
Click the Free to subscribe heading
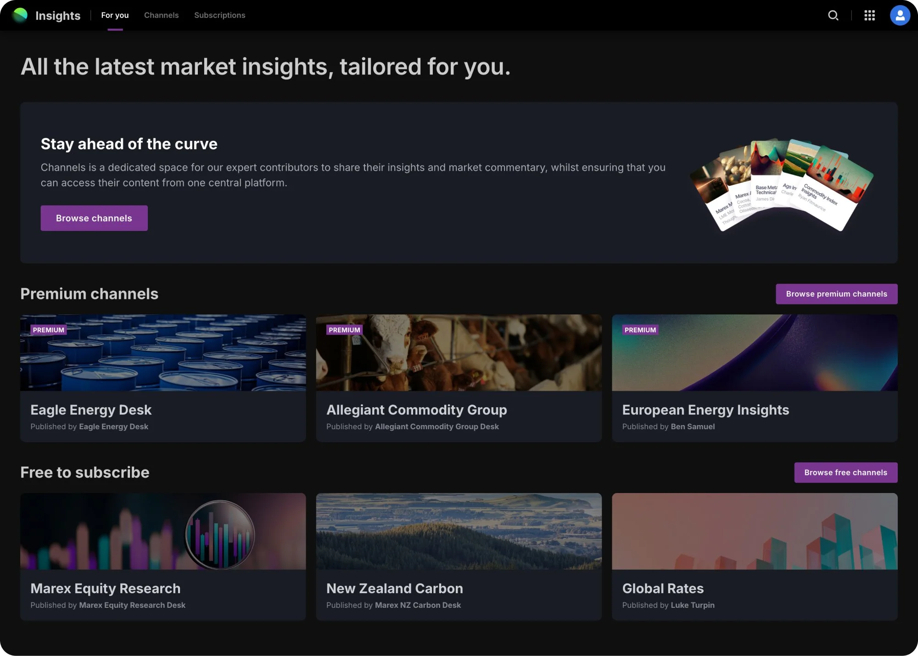point(85,472)
